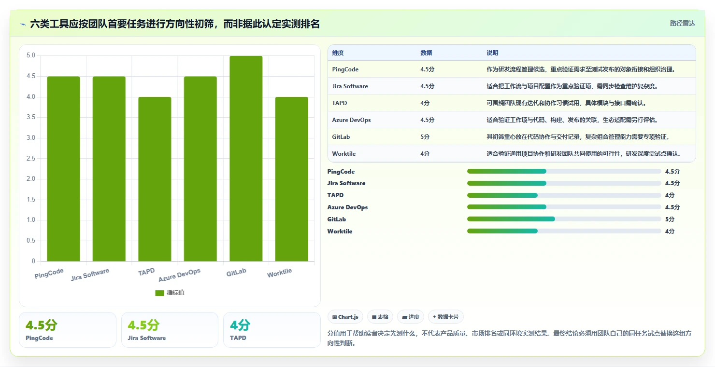Click the 路径雷达 label in the header

(682, 23)
